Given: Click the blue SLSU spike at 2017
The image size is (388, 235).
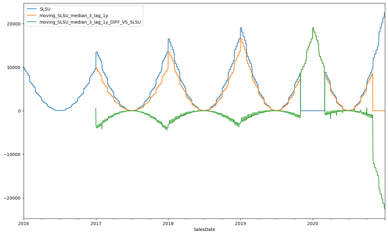Looking at the screenshot, I should click(97, 52).
